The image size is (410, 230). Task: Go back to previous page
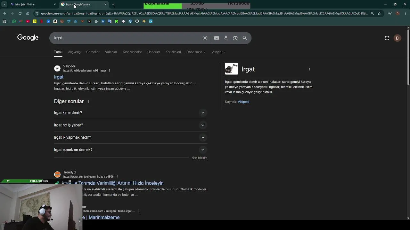(x=4, y=13)
